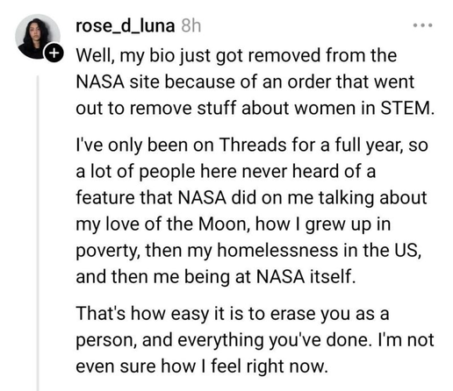Click the line 'a lot of people here never heard'
453x391 pixels.
click(226, 171)
